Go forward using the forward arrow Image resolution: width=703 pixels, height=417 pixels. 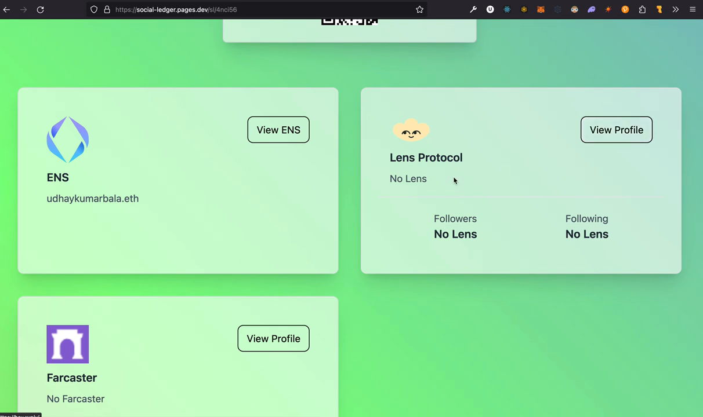24,10
